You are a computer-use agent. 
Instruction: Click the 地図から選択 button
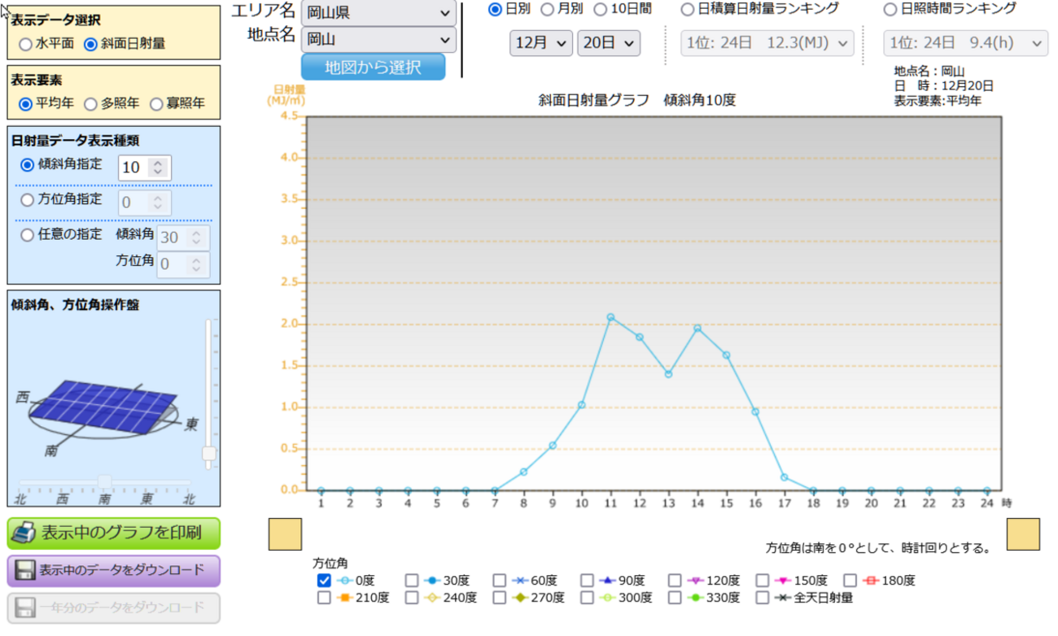(373, 67)
